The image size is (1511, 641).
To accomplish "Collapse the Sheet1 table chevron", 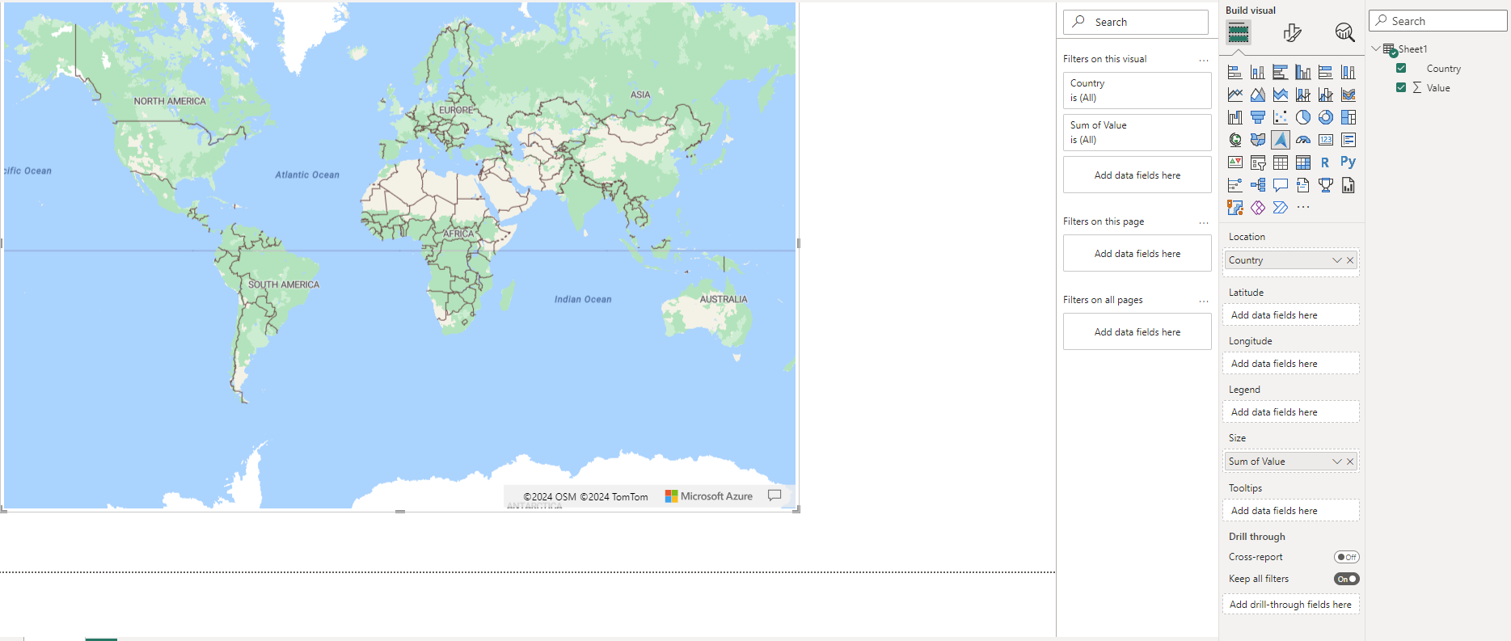I will pos(1376,48).
